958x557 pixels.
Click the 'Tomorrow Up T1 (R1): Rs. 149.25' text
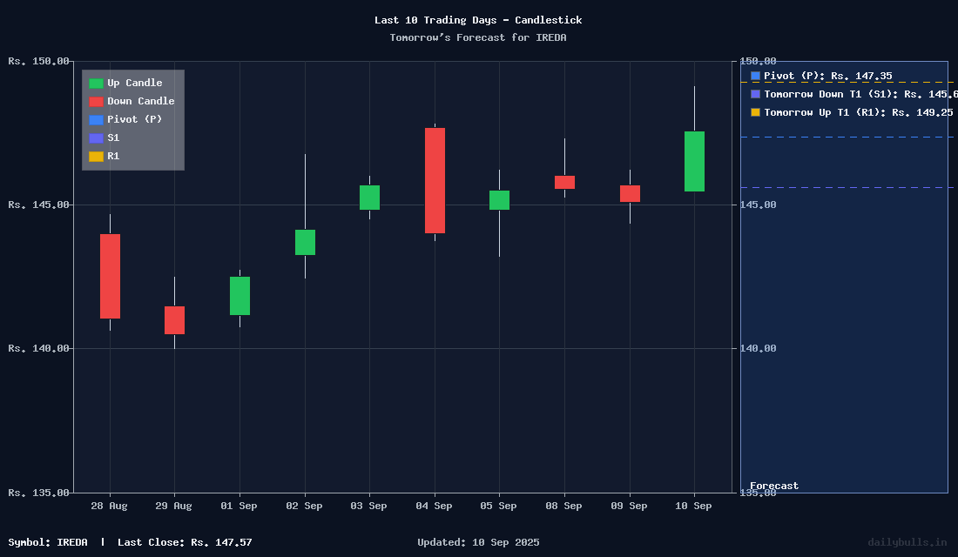point(859,112)
